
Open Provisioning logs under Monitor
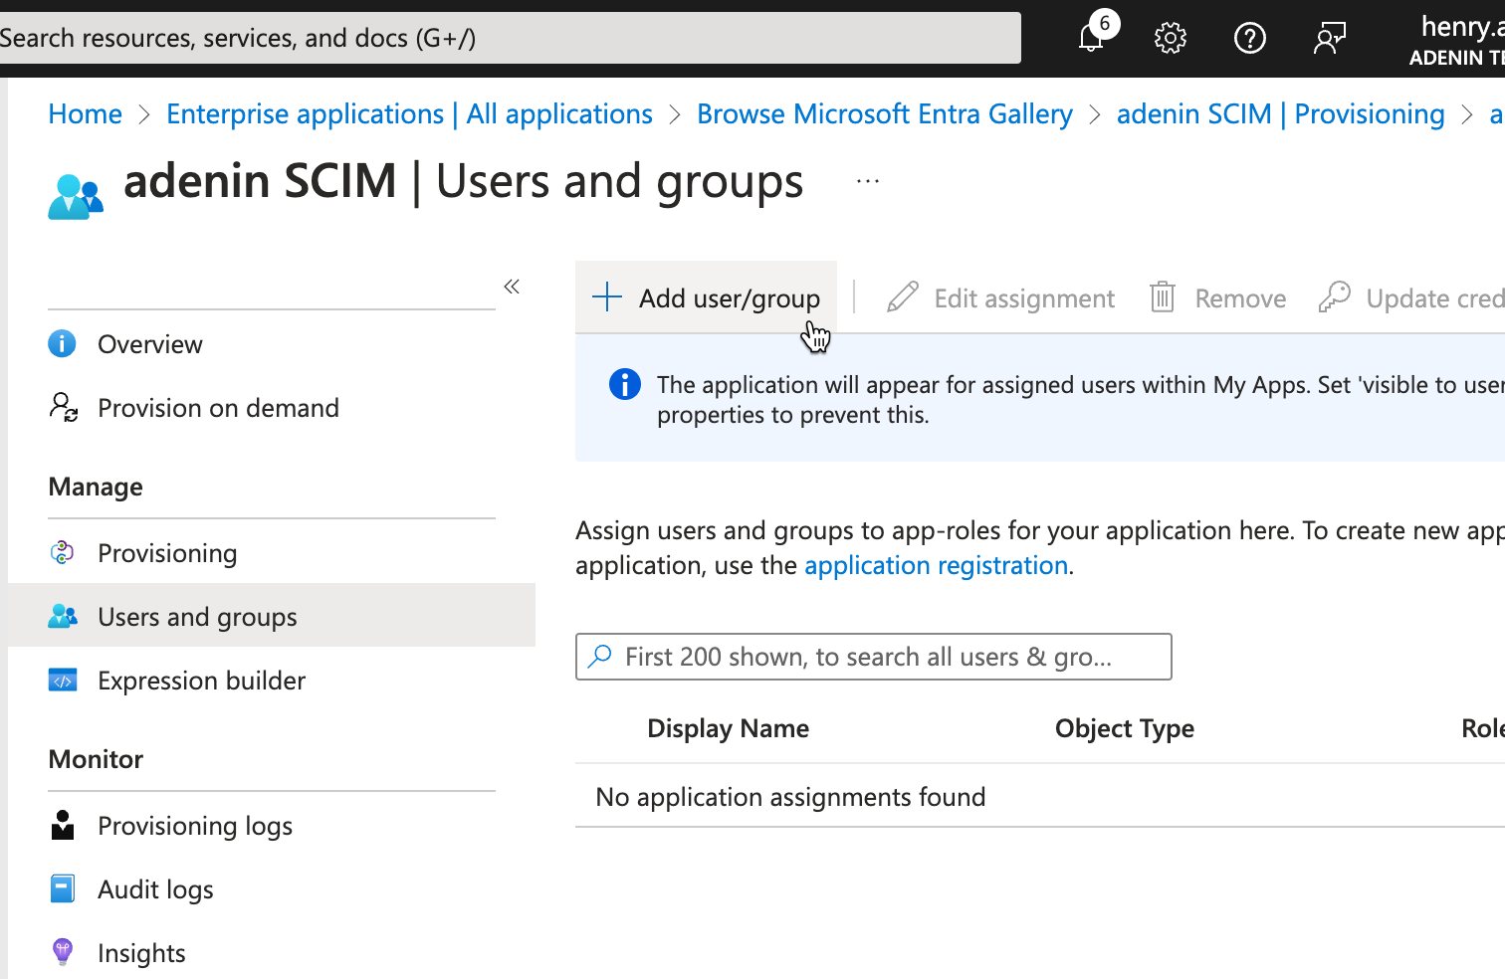click(x=194, y=826)
